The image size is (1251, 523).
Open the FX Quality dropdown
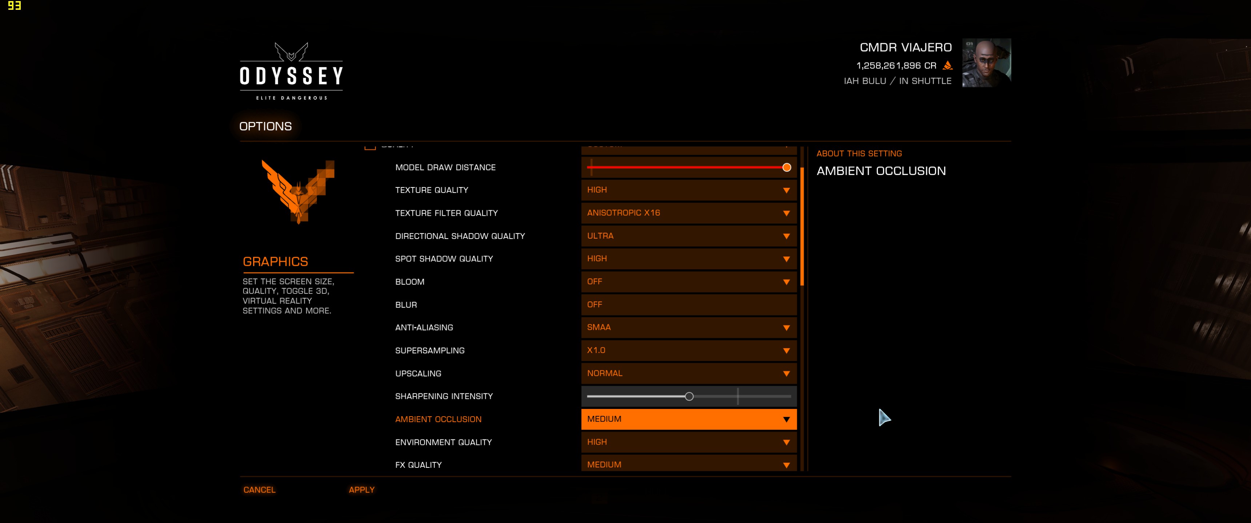(x=689, y=463)
